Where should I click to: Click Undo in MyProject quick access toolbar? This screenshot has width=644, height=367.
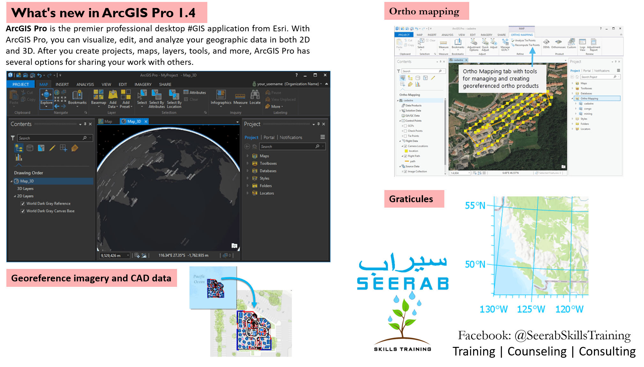tap(40, 75)
